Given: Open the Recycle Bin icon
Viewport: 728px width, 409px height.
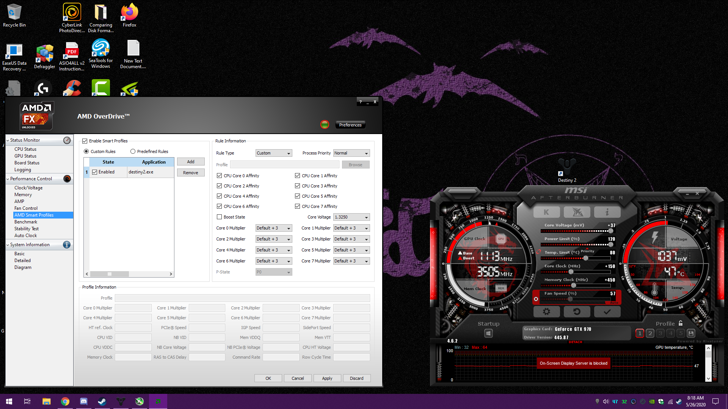Looking at the screenshot, I should [x=14, y=16].
